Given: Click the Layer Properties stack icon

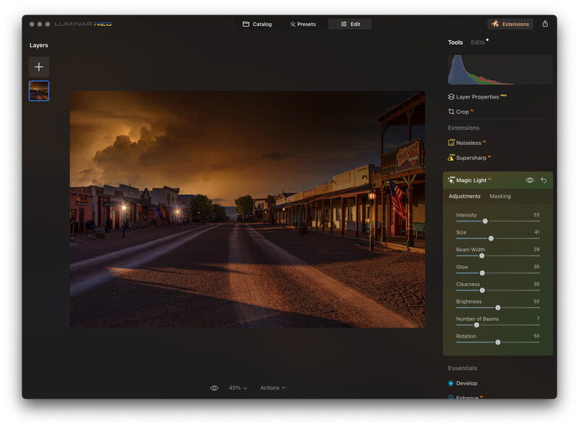Looking at the screenshot, I should [x=451, y=97].
